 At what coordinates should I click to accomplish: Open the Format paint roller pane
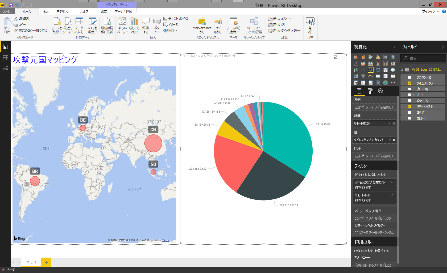[370, 91]
